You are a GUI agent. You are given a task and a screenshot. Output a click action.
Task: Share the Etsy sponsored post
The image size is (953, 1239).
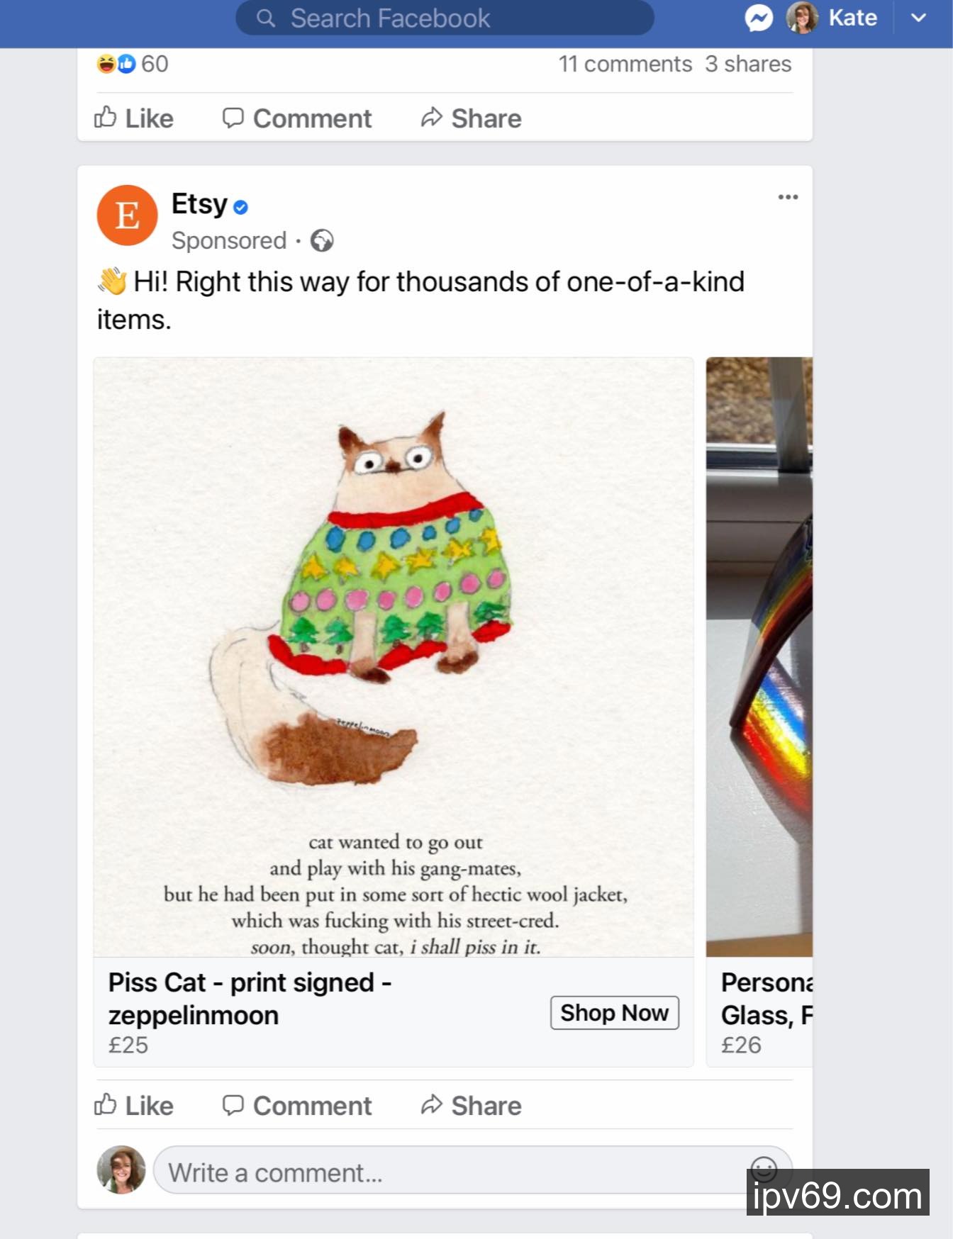tap(472, 1105)
